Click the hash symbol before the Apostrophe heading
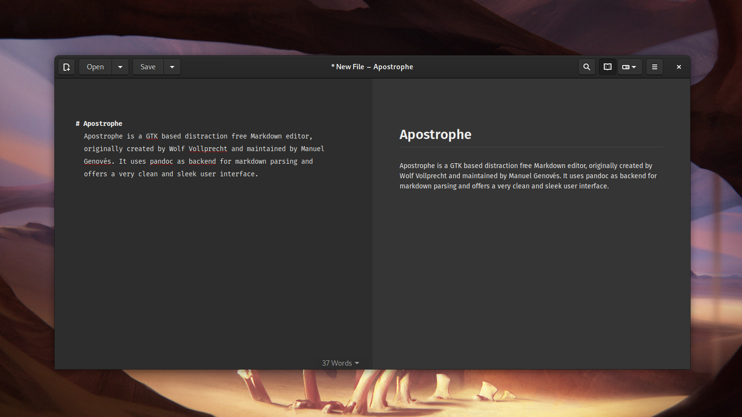Screen dimensions: 742x417 coord(78,124)
